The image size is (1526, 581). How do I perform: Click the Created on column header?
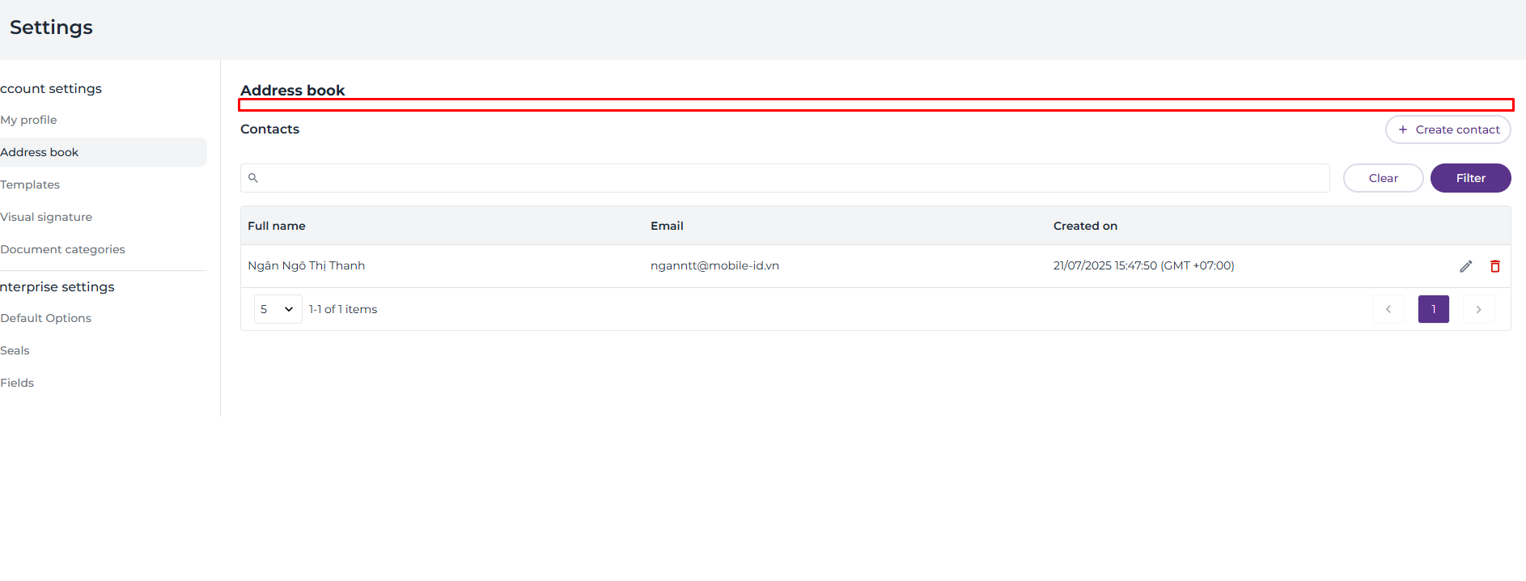click(1085, 226)
